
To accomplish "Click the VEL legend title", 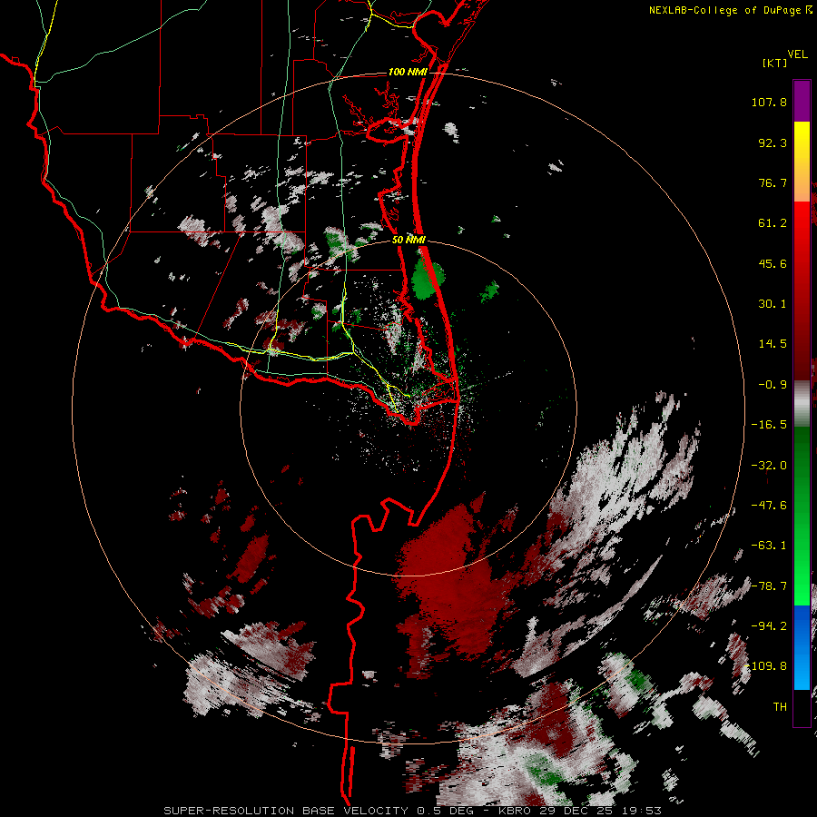I will pos(797,54).
